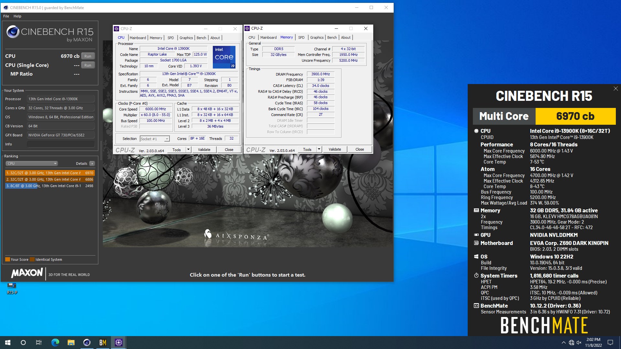Select ranking entry scoring 6970

pos(50,173)
